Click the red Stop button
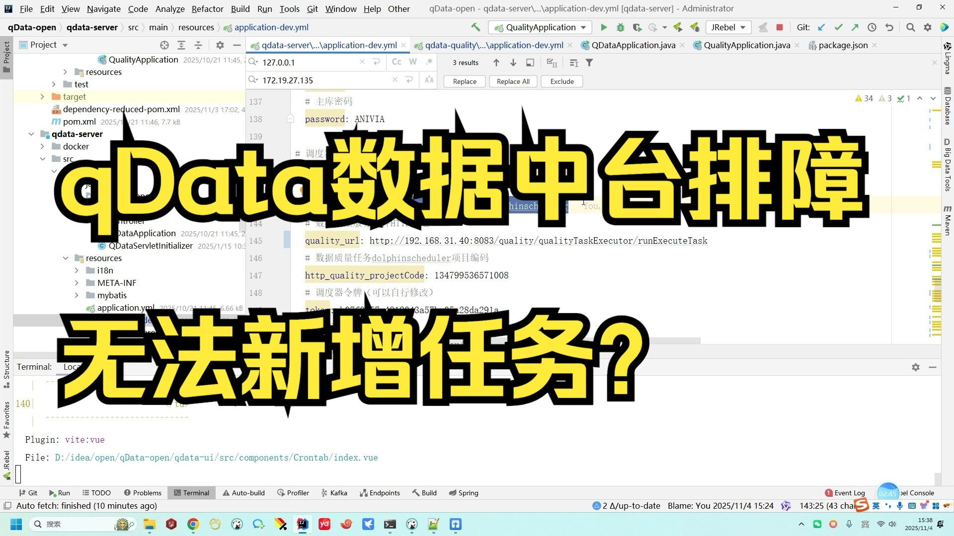 click(779, 27)
